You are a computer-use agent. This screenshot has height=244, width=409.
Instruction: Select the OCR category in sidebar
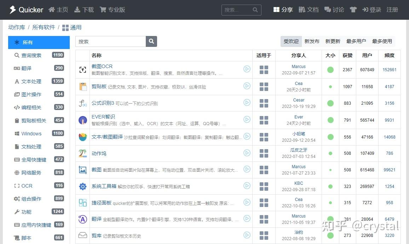39,186
